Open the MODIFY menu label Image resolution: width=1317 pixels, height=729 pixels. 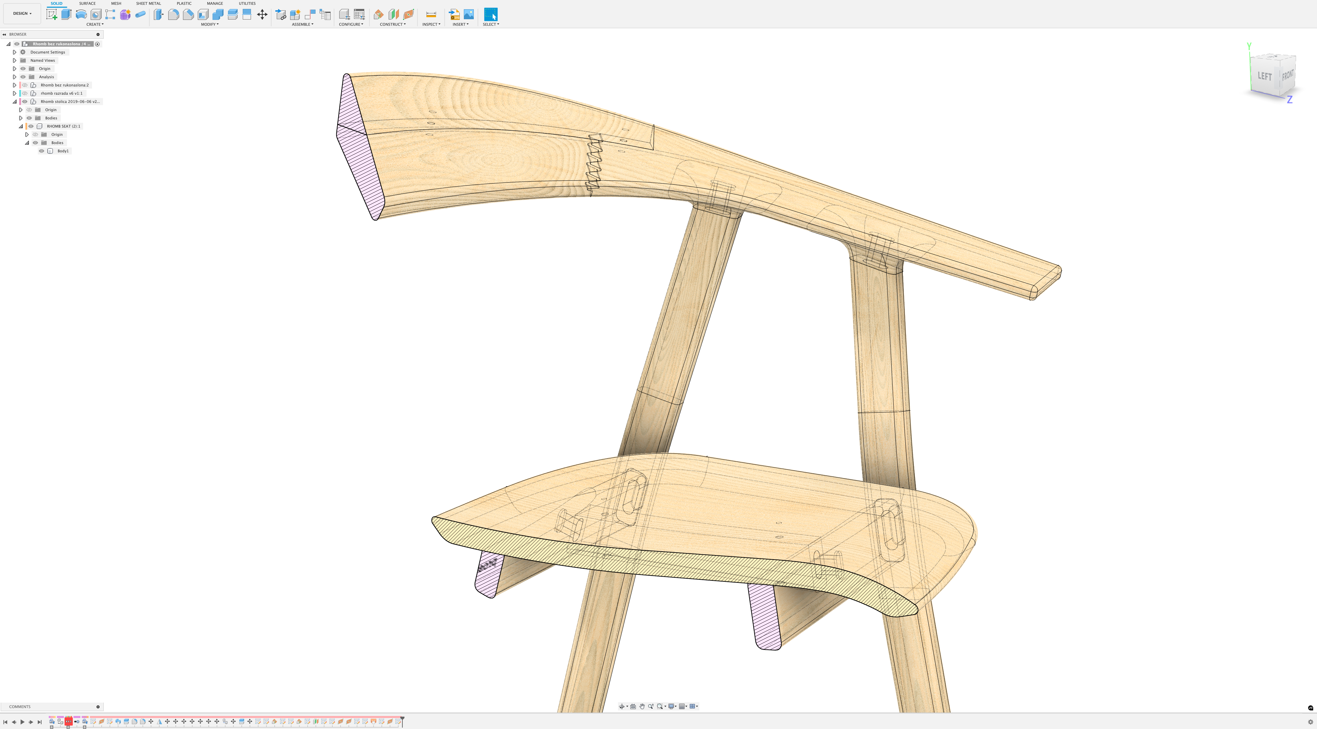pos(209,24)
